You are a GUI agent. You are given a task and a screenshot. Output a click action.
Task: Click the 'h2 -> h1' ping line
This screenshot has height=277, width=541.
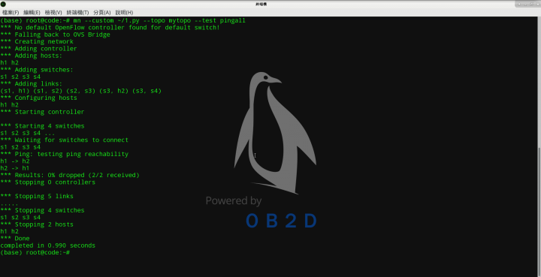pos(15,168)
